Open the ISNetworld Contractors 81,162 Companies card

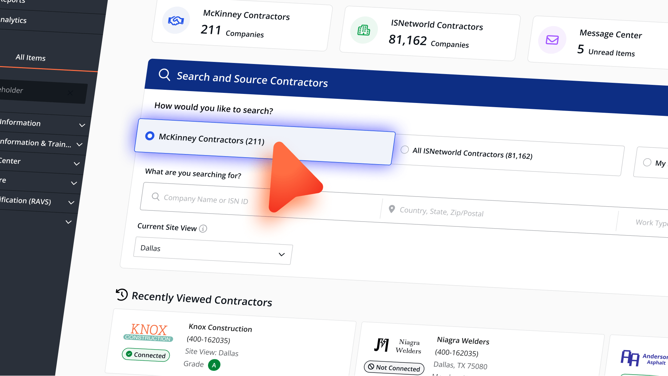click(x=430, y=34)
